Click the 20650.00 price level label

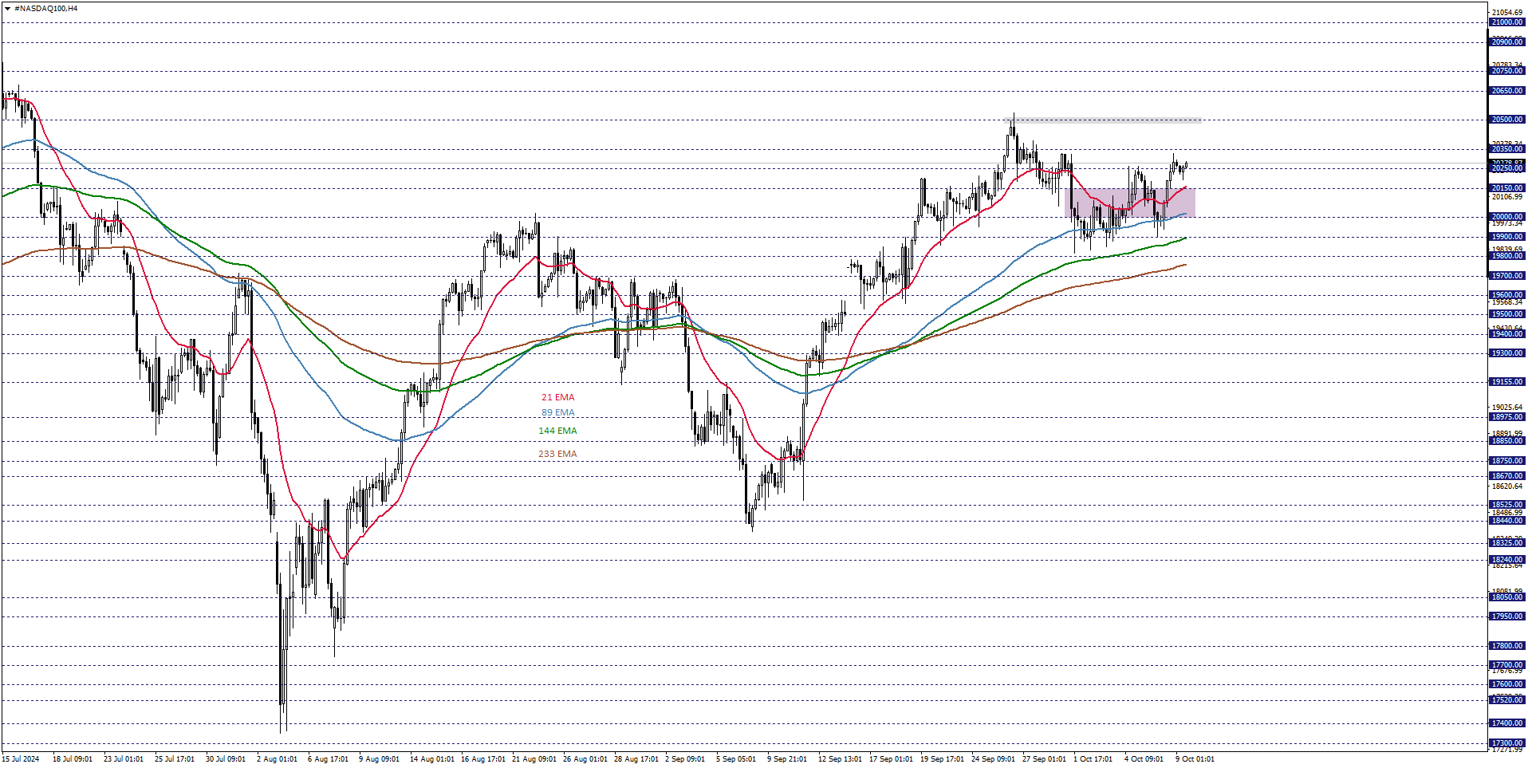coord(1507,91)
